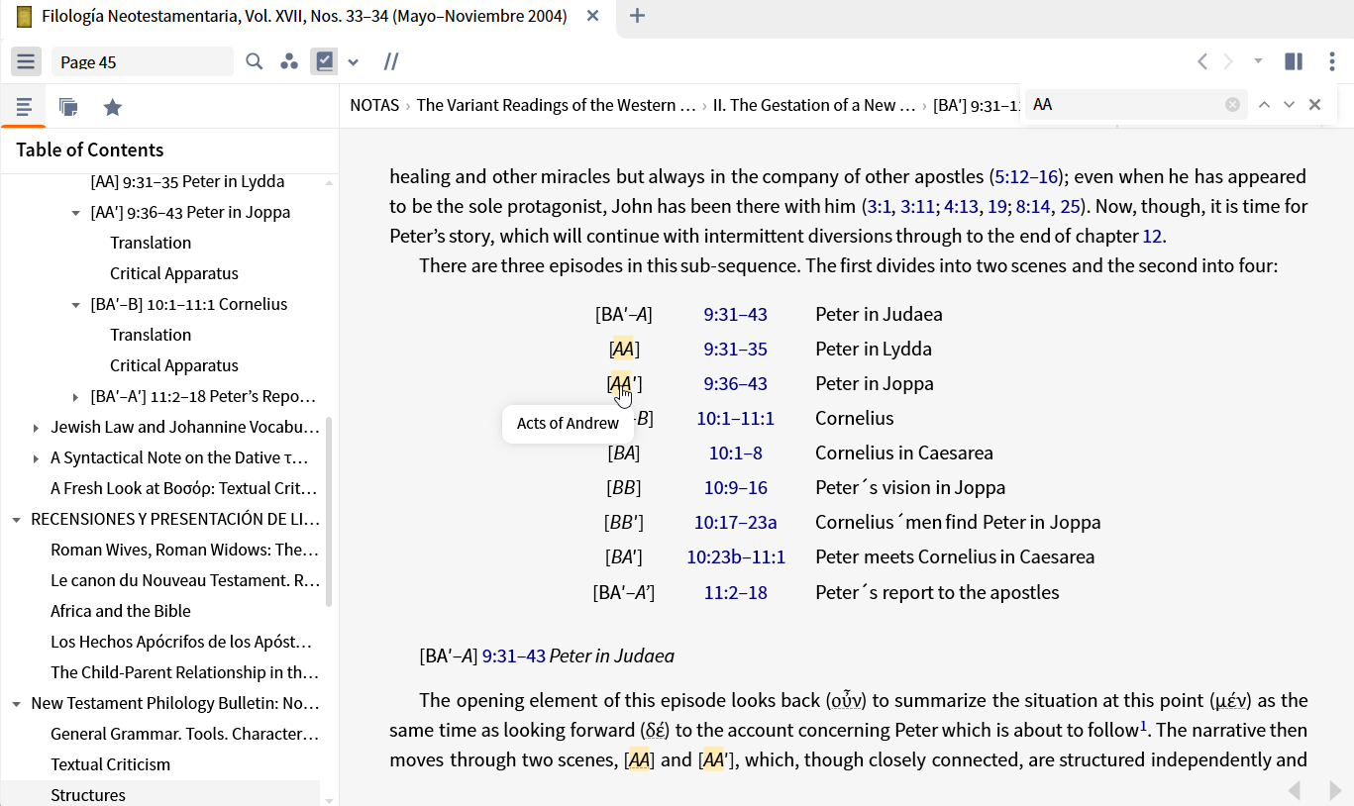Switch to the copies sidebar tab
The height and width of the screenshot is (806, 1354).
point(68,106)
